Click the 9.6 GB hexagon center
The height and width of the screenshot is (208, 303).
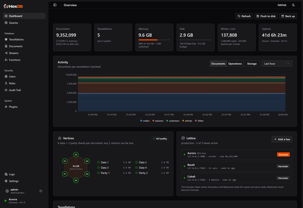point(76,166)
